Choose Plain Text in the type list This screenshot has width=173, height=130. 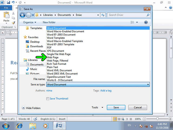coord(98,67)
